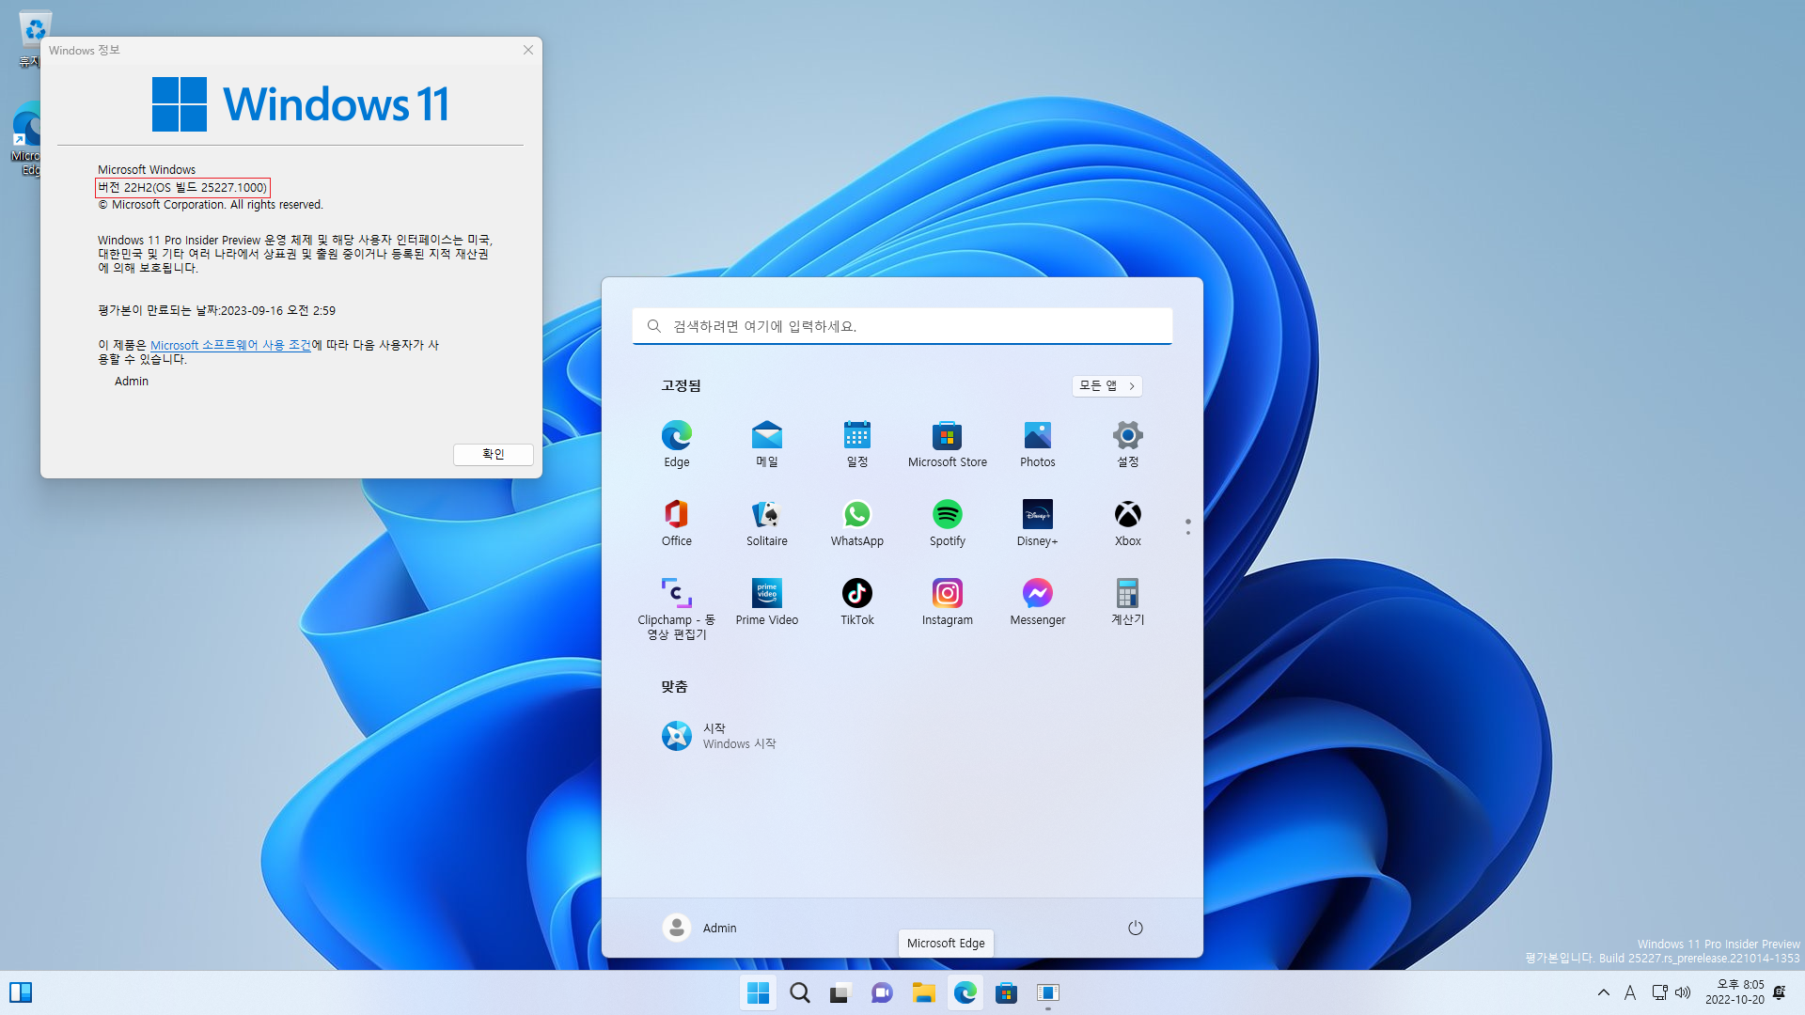Open the Admin user account menu
The image size is (1805, 1015).
tap(699, 929)
